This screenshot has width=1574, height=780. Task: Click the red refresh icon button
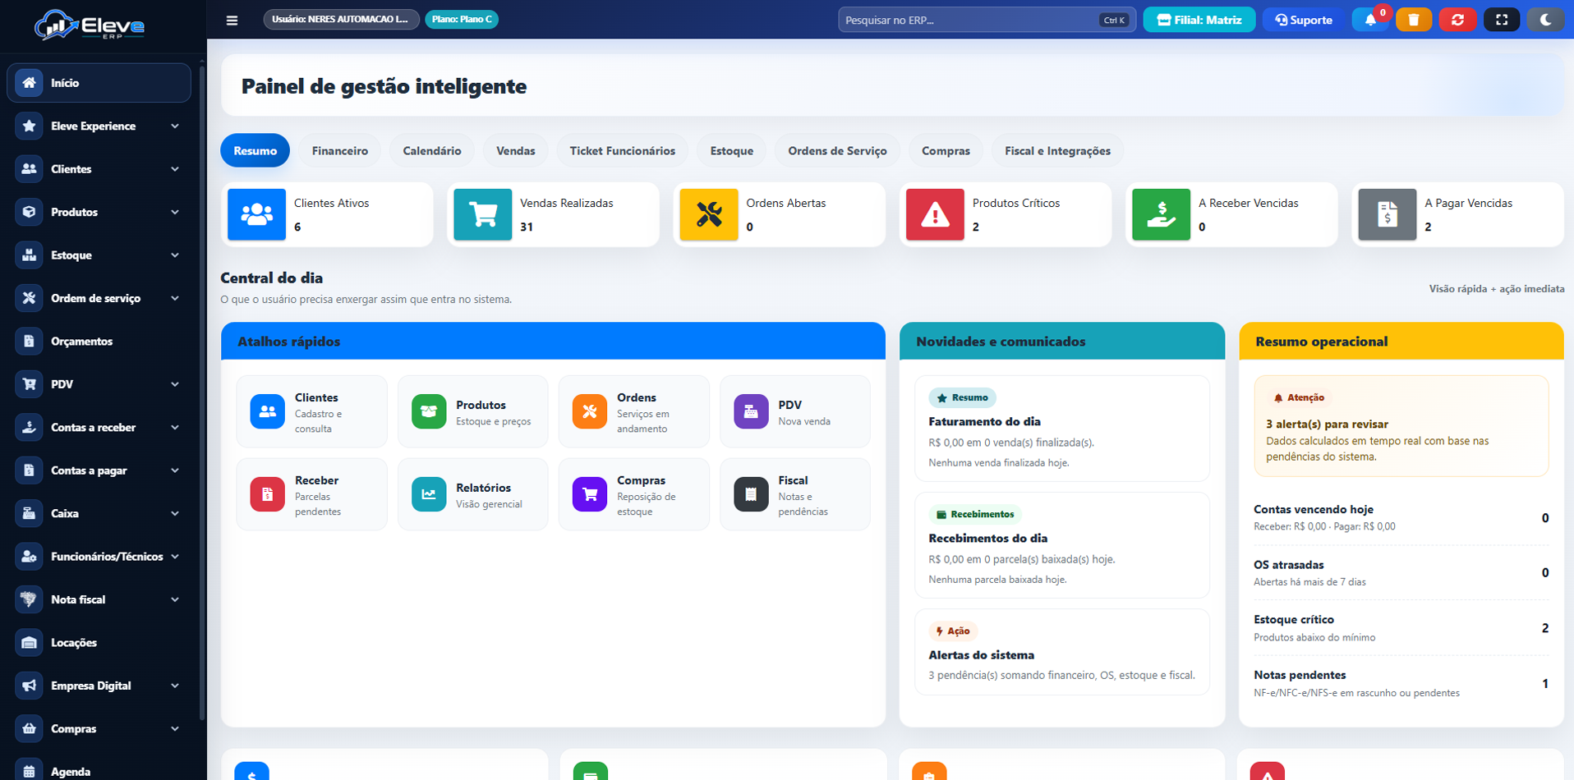[x=1457, y=20]
